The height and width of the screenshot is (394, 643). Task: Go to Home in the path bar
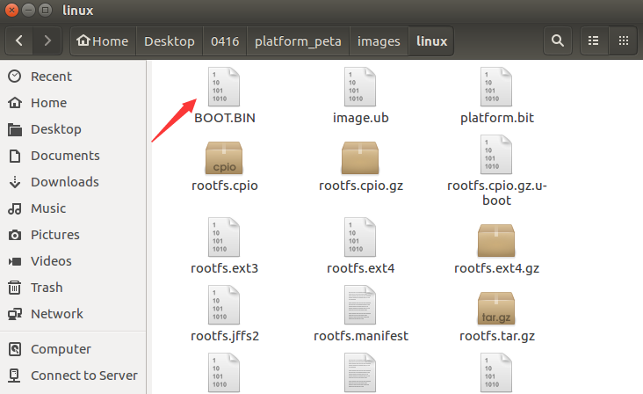pyautogui.click(x=103, y=40)
